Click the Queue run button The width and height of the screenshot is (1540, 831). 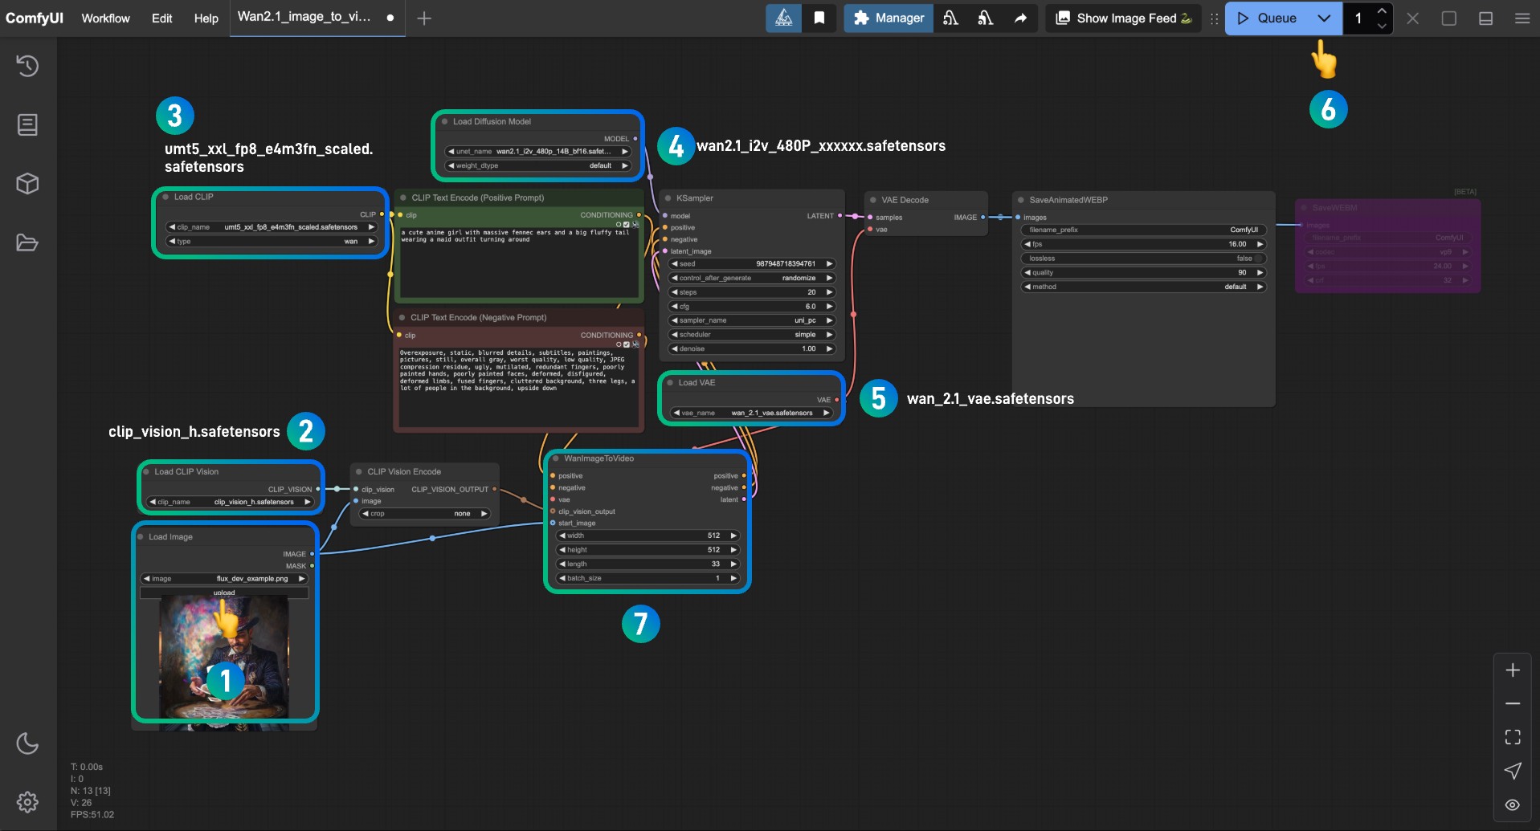pyautogui.click(x=1267, y=18)
